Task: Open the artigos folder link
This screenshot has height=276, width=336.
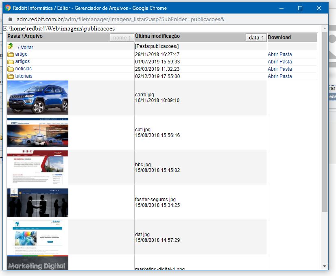Action: (22, 61)
